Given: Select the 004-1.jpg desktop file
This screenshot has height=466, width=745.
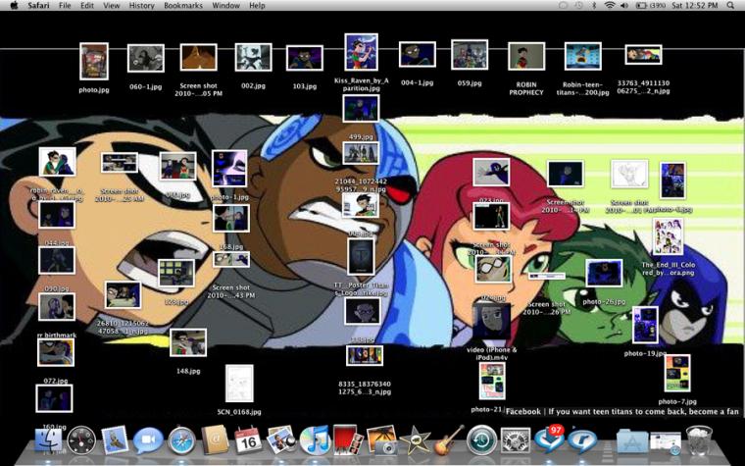Looking at the screenshot, I should pyautogui.click(x=418, y=54).
